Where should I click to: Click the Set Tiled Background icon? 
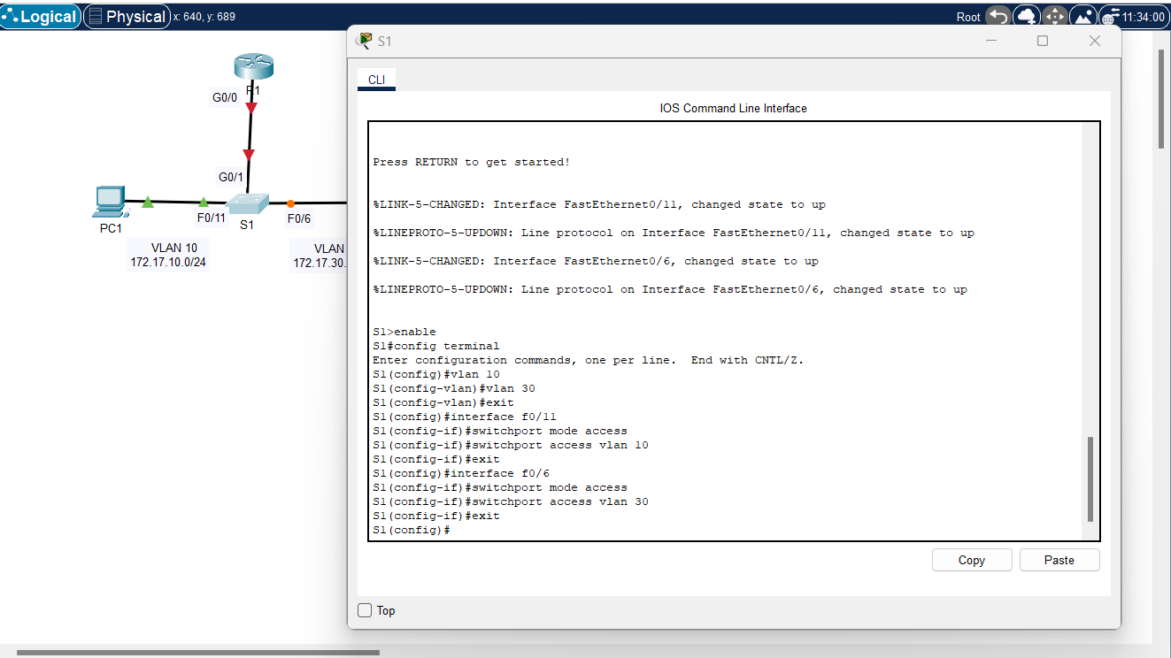[1083, 16]
